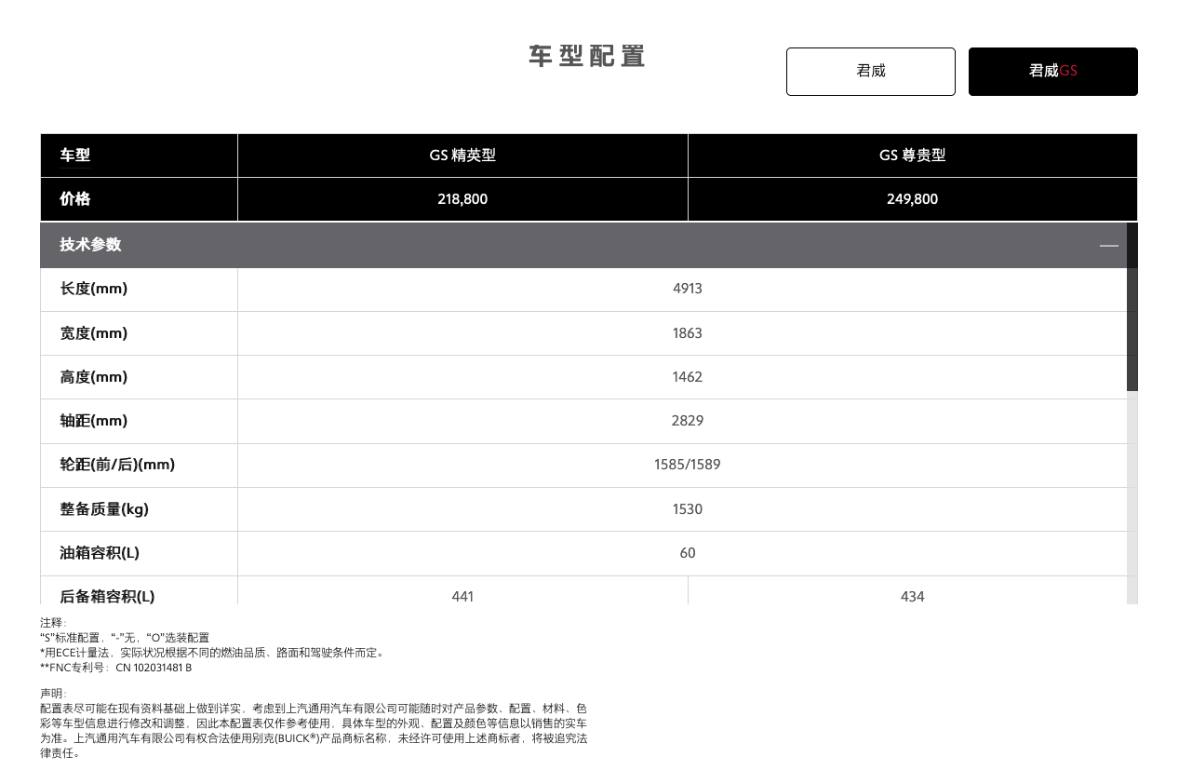Click the fuel tank value 60
Image resolution: width=1192 pixels, height=784 pixels.
tap(688, 553)
